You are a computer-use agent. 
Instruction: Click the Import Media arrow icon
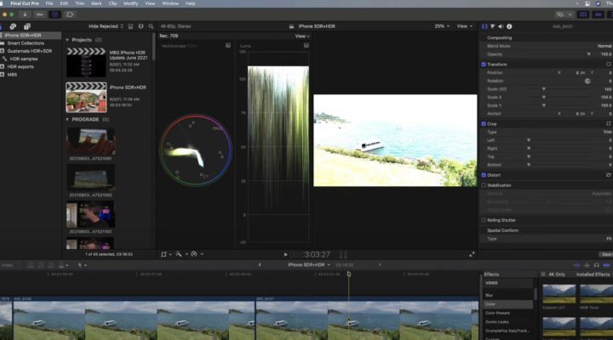pos(25,14)
